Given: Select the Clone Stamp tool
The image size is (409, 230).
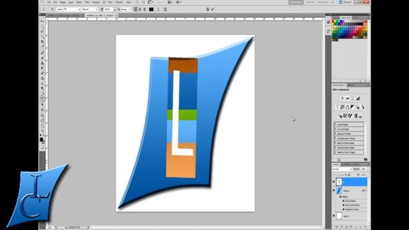Looking at the screenshot, I should [x=43, y=63].
